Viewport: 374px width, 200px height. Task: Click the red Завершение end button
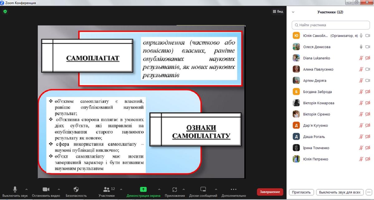point(270,192)
